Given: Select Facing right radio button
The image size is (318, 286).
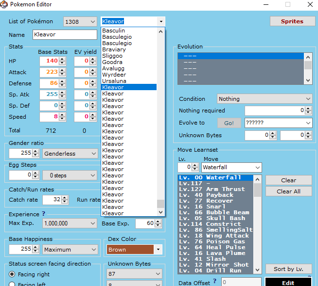Looking at the screenshot, I should point(12,274).
